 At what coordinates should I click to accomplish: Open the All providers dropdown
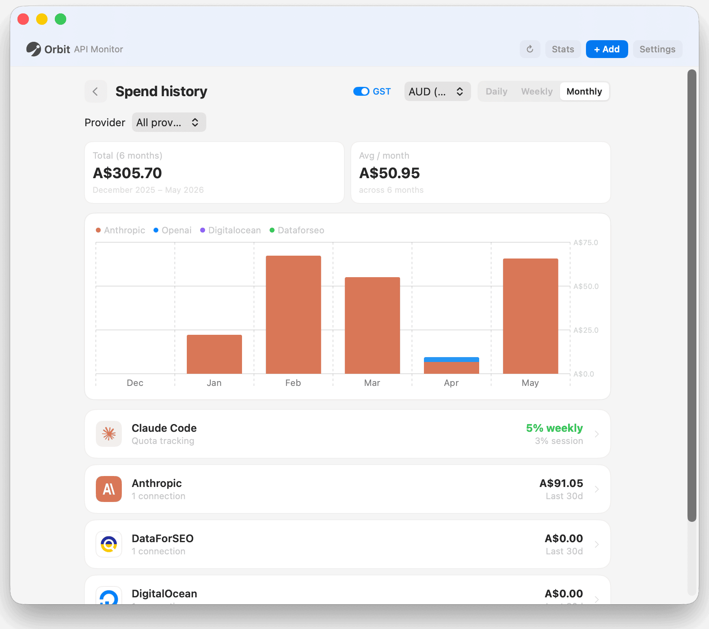point(169,122)
